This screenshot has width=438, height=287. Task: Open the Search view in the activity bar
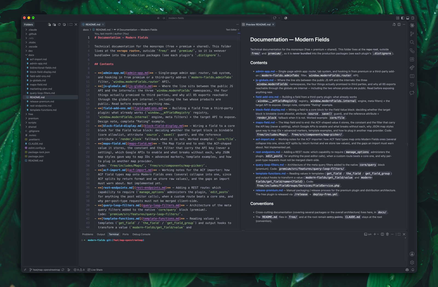tap(412, 42)
